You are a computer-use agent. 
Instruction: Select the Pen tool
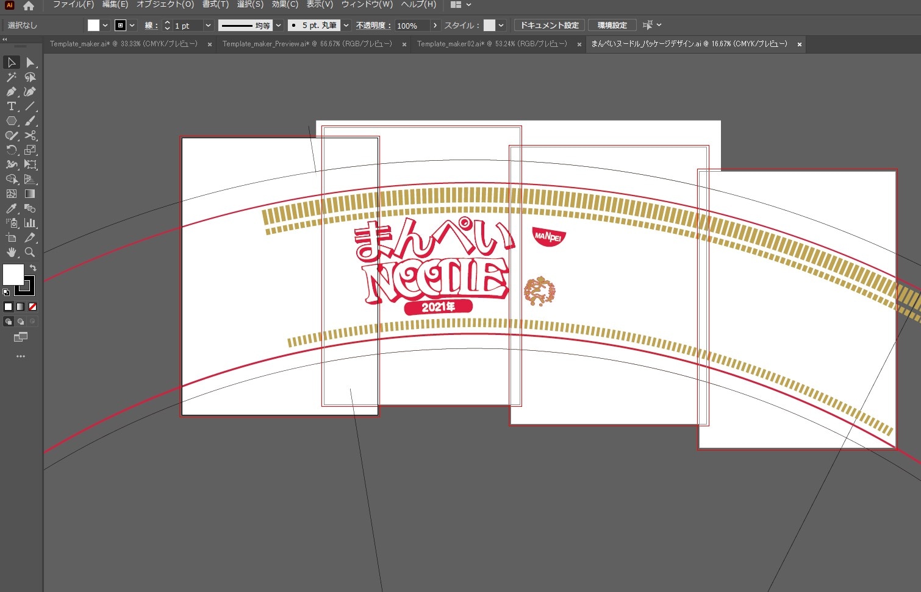tap(11, 92)
